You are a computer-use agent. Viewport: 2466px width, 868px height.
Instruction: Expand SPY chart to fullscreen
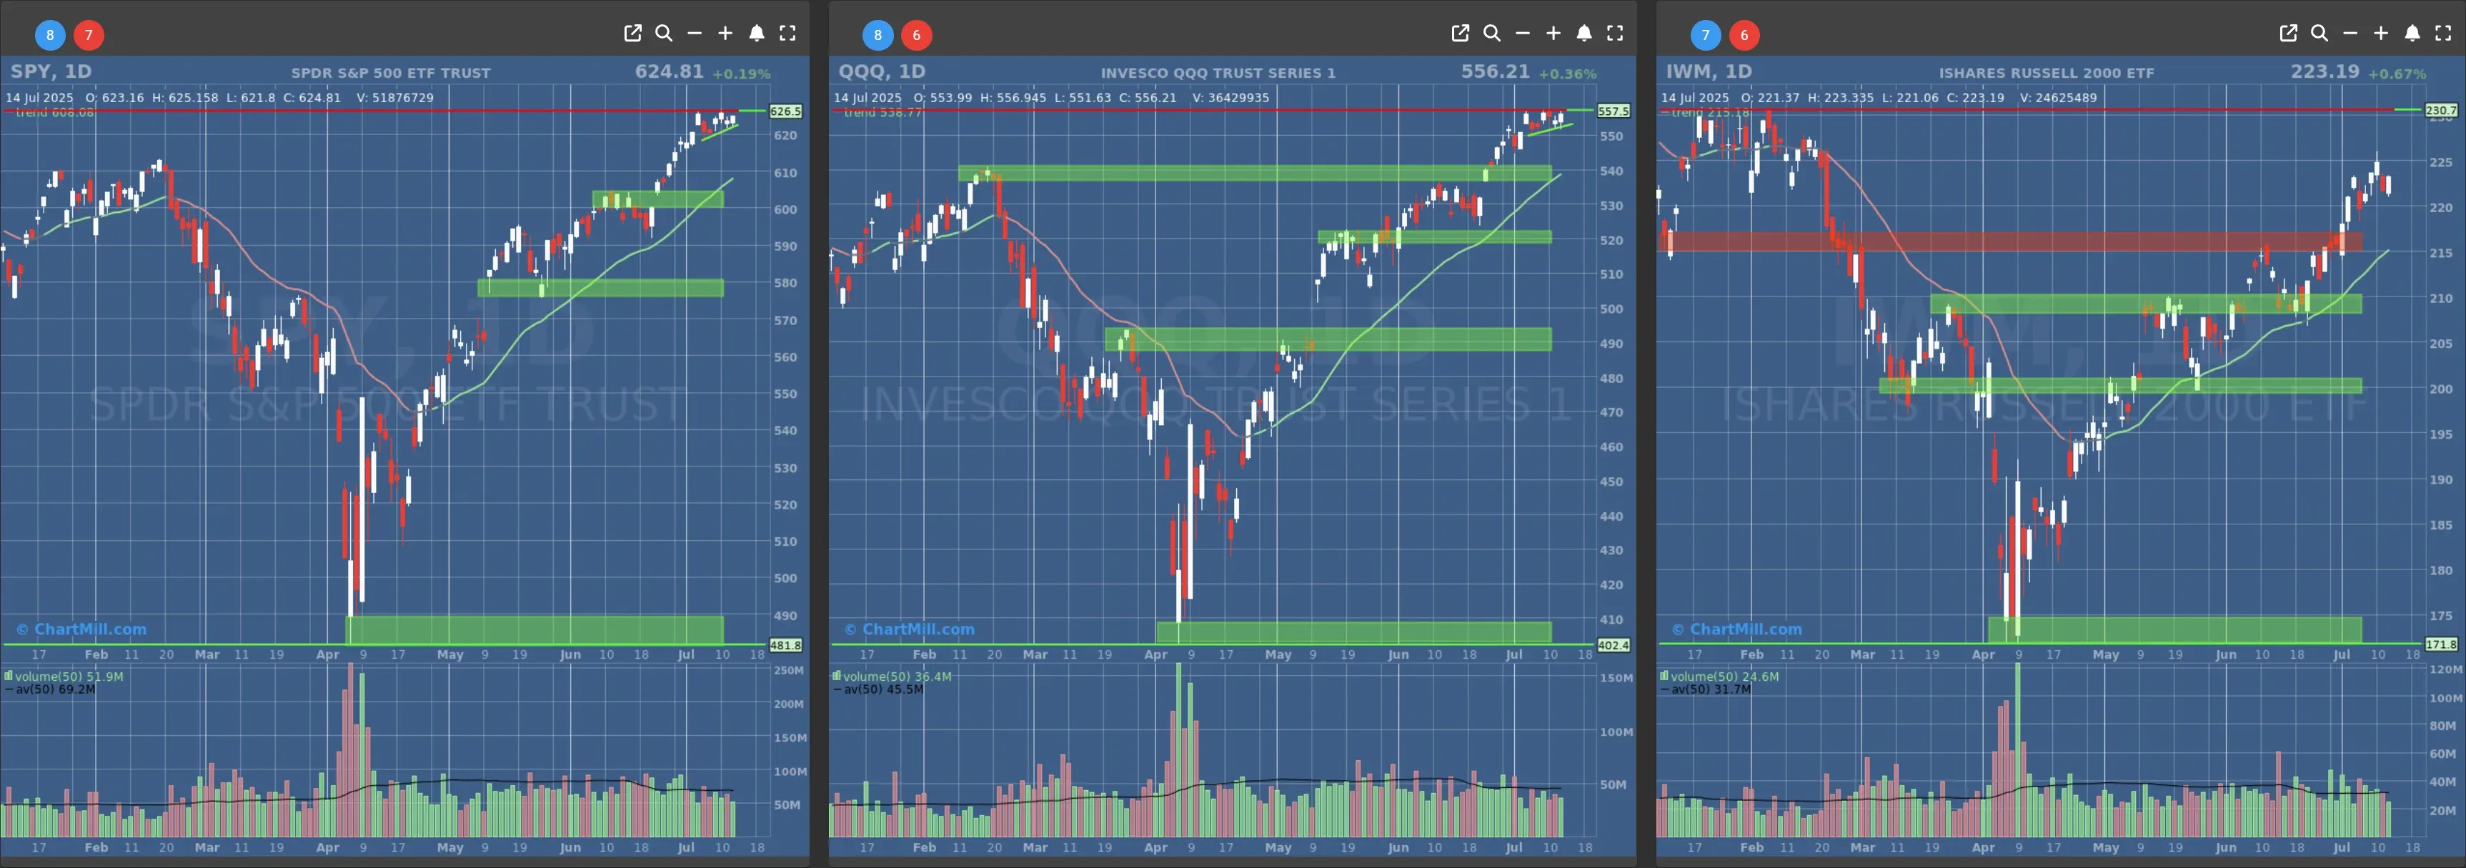pyautogui.click(x=788, y=34)
